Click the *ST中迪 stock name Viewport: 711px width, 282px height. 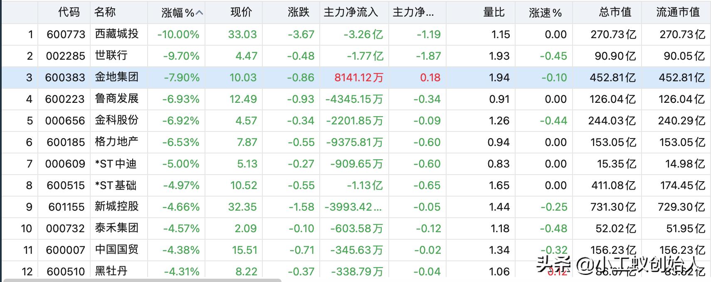[x=116, y=164]
